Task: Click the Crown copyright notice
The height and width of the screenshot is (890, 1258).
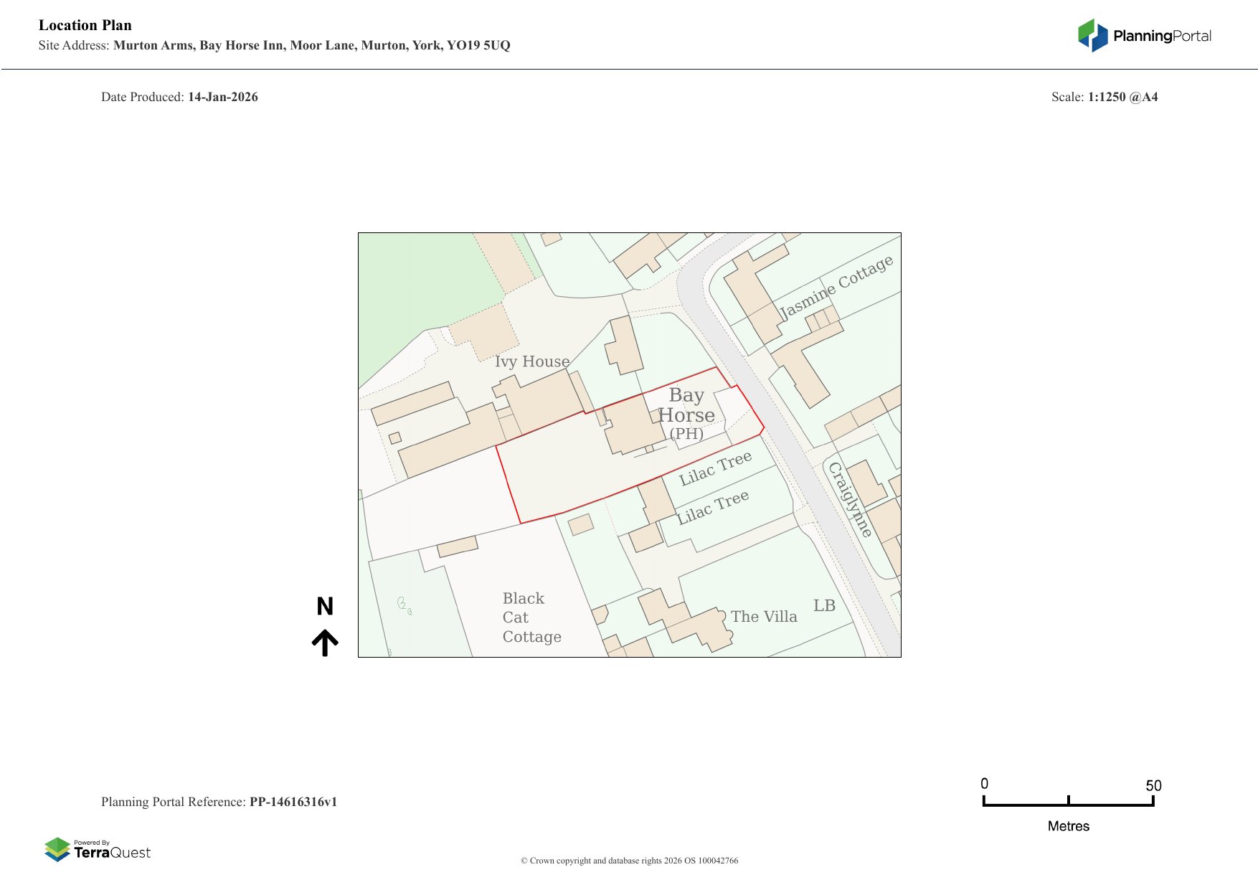Action: [x=629, y=861]
